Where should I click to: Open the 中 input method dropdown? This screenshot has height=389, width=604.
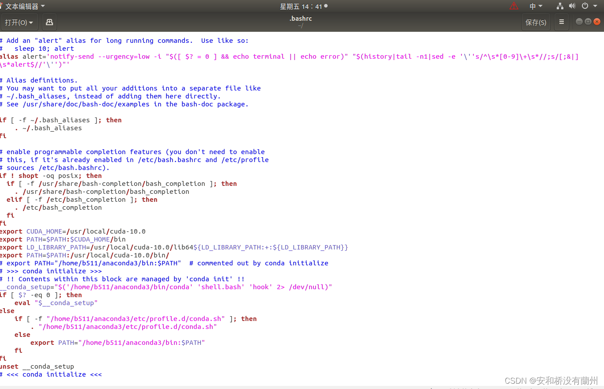536,6
